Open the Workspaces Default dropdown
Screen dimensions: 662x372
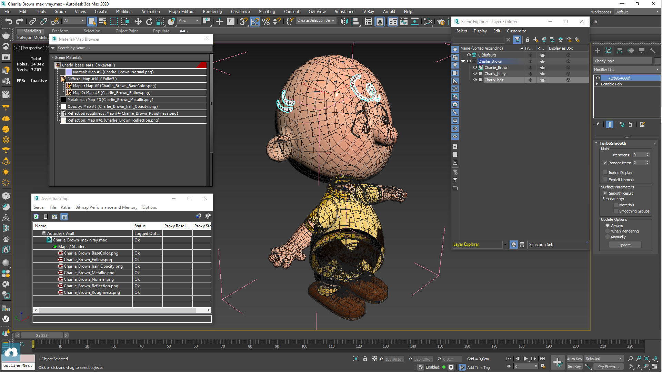[x=637, y=12]
